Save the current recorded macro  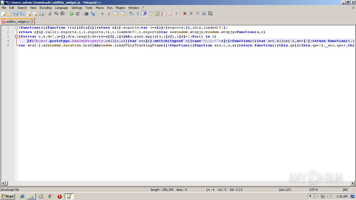211,14
